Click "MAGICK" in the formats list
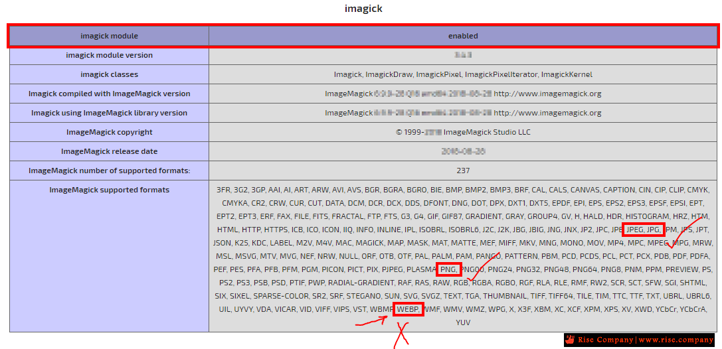The image size is (722, 349). pos(369,243)
